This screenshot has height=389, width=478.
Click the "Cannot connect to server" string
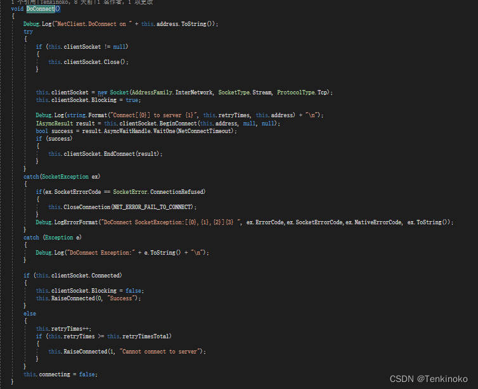click(x=160, y=352)
